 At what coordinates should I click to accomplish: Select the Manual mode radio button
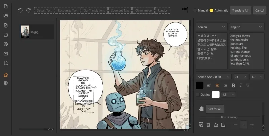[x=195, y=10]
